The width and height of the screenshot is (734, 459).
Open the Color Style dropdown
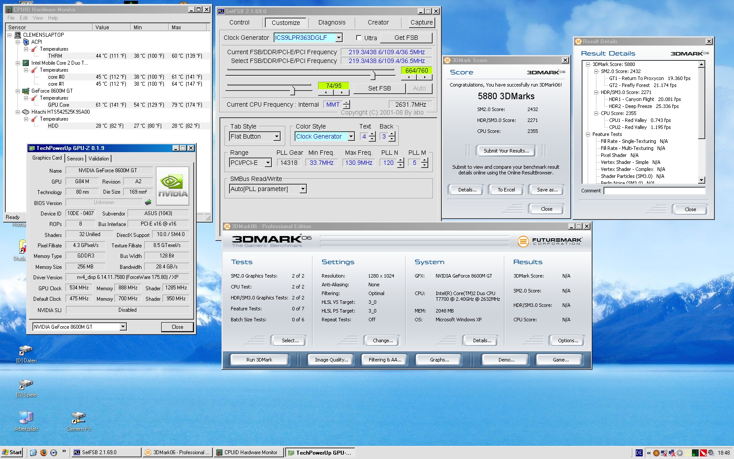pos(351,136)
